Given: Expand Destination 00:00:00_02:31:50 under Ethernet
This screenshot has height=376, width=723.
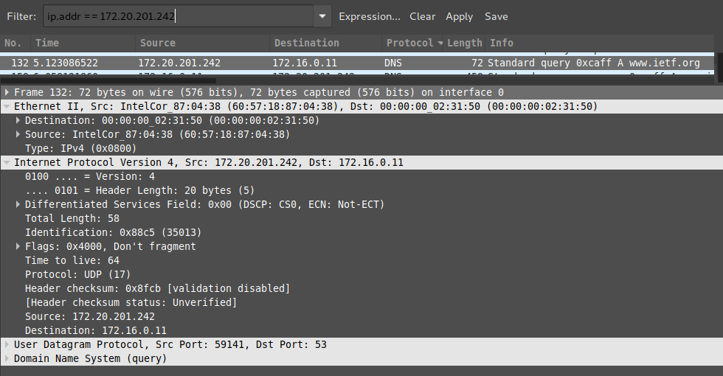Looking at the screenshot, I should pos(18,120).
